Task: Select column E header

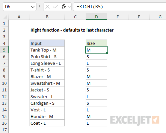Action: pyautogui.click(x=118, y=17)
